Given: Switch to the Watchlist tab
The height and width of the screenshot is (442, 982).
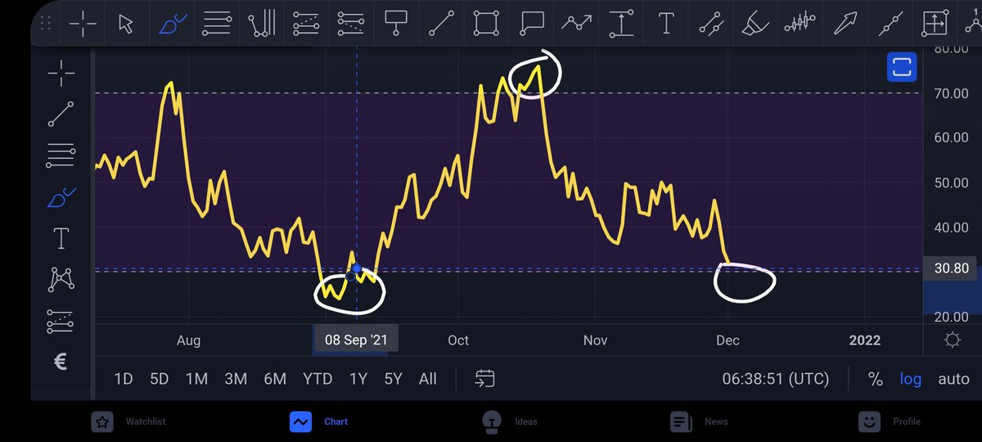Looking at the screenshot, I should click(130, 422).
